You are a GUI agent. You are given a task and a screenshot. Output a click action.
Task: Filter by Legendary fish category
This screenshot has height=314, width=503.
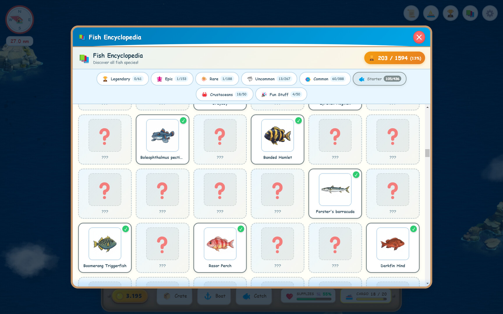[122, 79]
